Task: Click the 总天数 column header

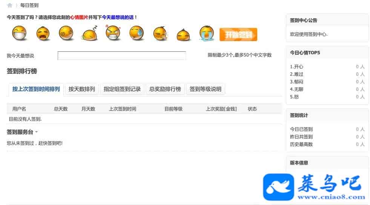Action: pyautogui.click(x=61, y=109)
